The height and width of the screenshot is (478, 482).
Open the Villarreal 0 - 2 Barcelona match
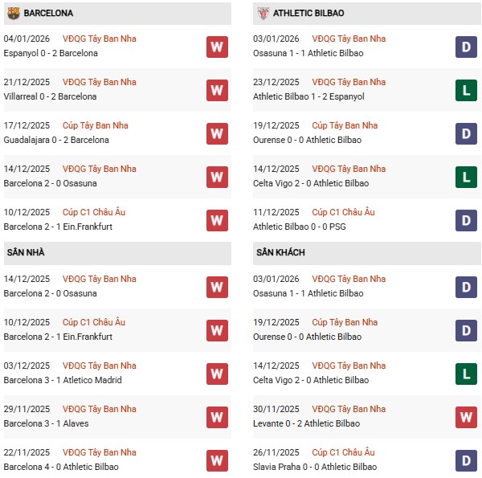pos(50,96)
